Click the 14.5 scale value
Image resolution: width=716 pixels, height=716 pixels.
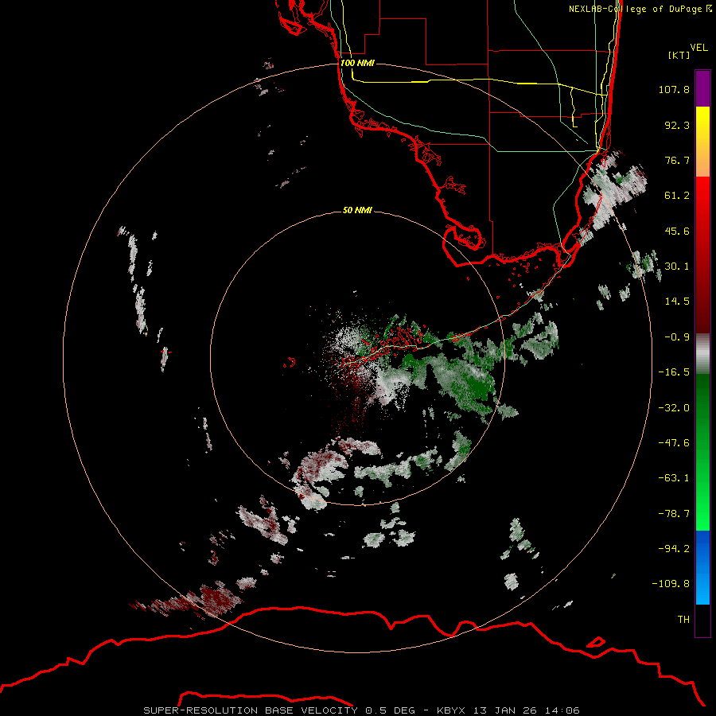point(677,301)
